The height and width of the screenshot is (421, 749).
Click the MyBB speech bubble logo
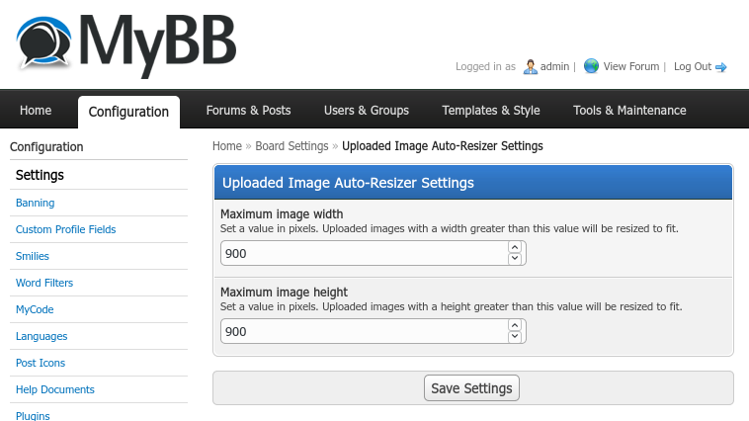point(43,42)
